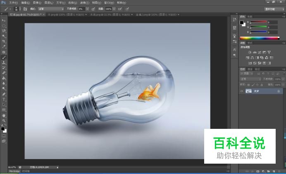
Task: Open the 滤镜(T) menu
Action: point(84,3)
